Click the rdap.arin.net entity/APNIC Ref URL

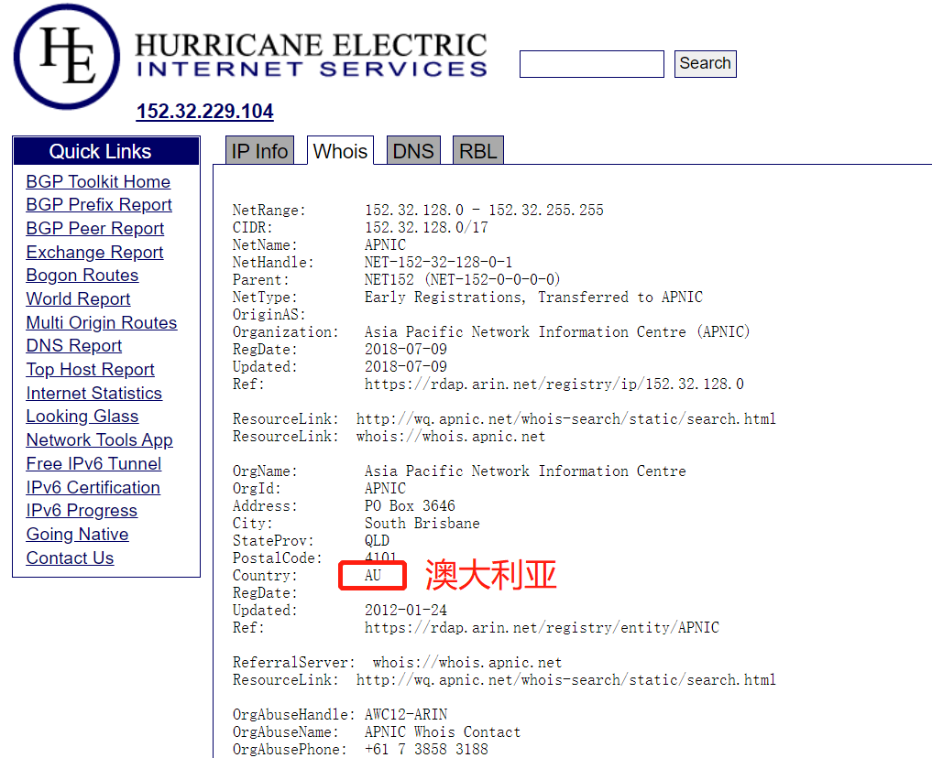coord(542,627)
